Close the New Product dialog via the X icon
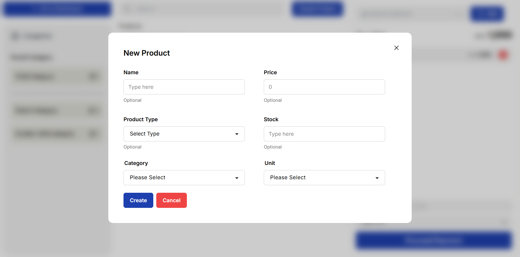 coord(396,48)
